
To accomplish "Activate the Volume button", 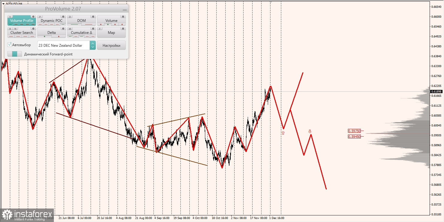I will (x=111, y=20).
